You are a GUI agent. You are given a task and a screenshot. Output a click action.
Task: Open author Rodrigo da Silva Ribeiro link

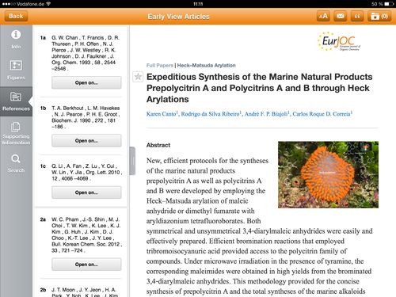click(211, 114)
